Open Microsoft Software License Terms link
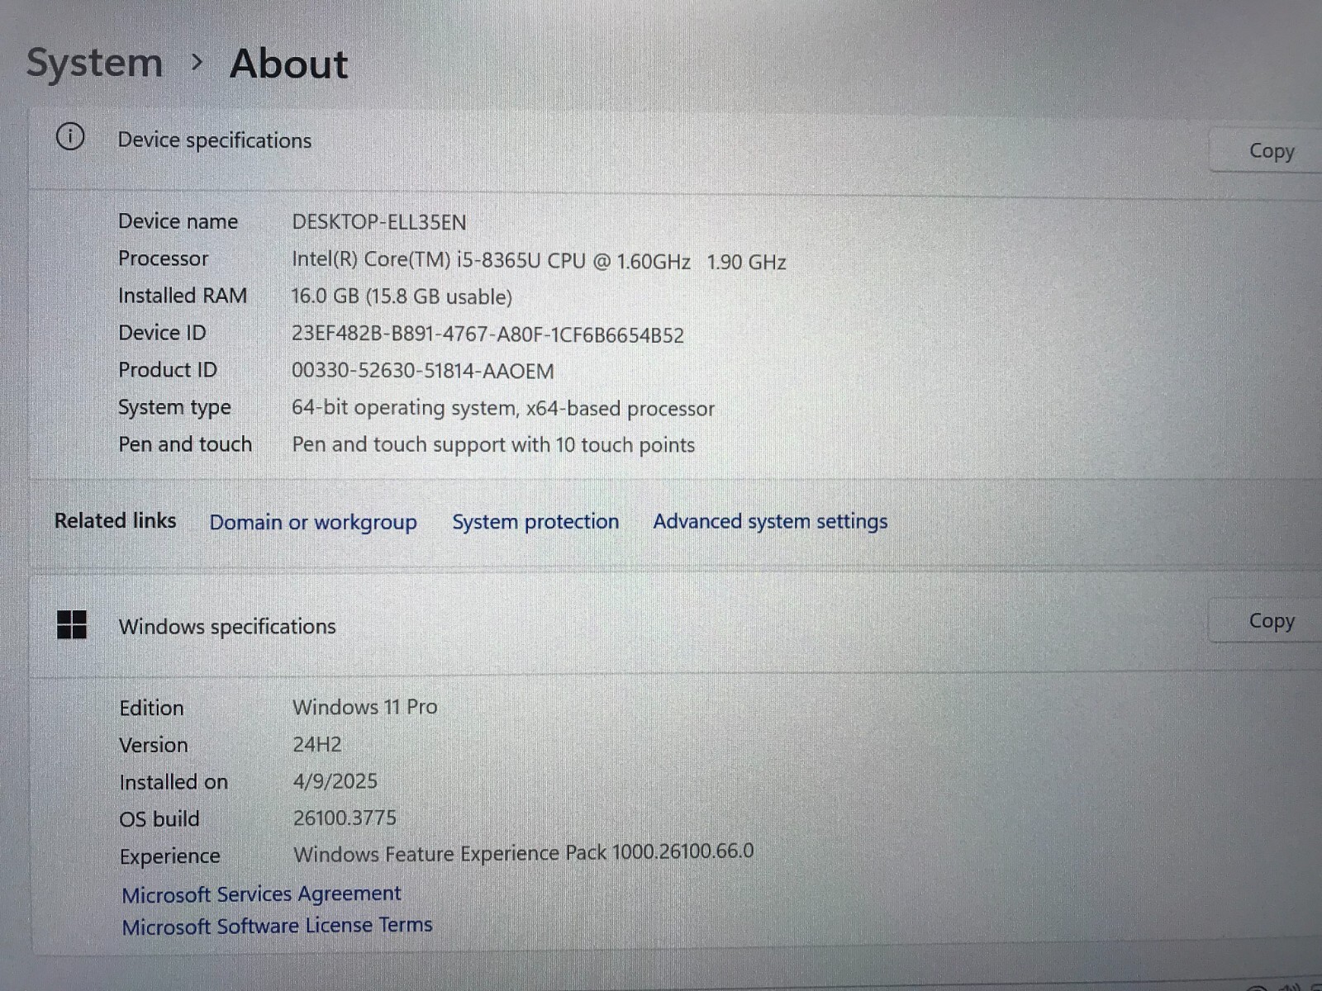Screen dimensions: 1322x991 [x=277, y=926]
